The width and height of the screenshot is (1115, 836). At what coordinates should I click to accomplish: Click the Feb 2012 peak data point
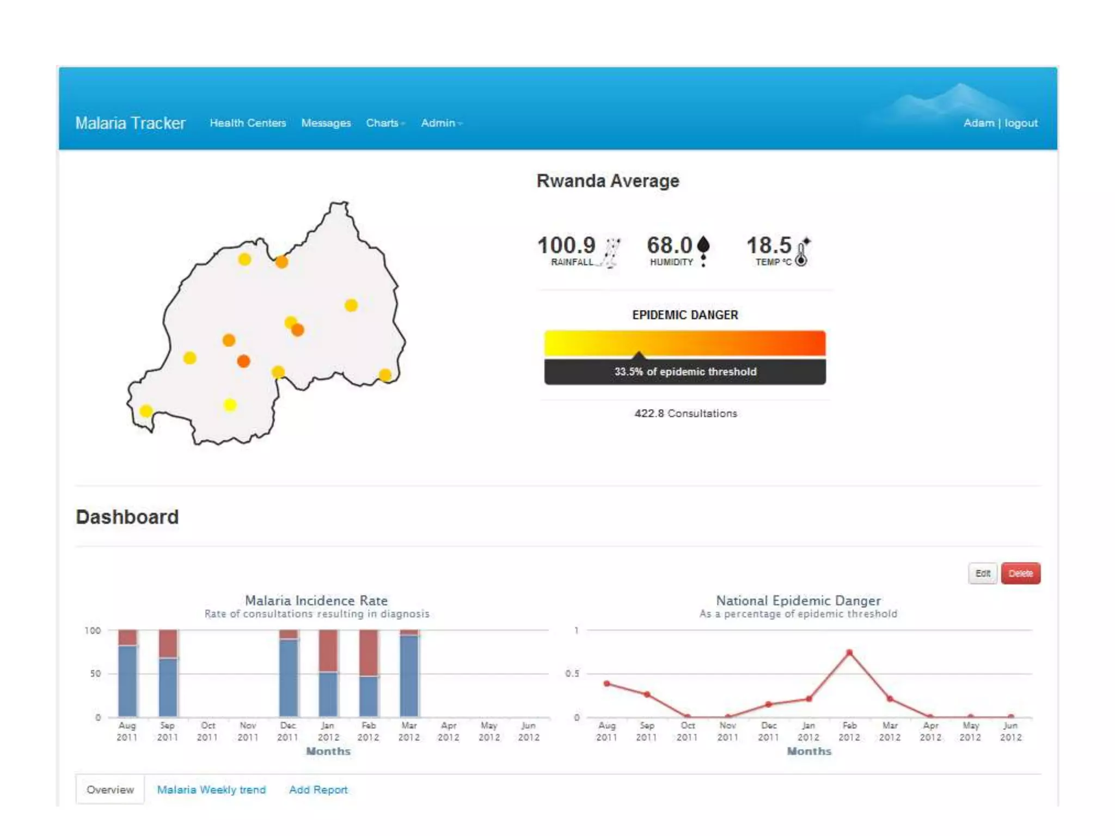(849, 652)
